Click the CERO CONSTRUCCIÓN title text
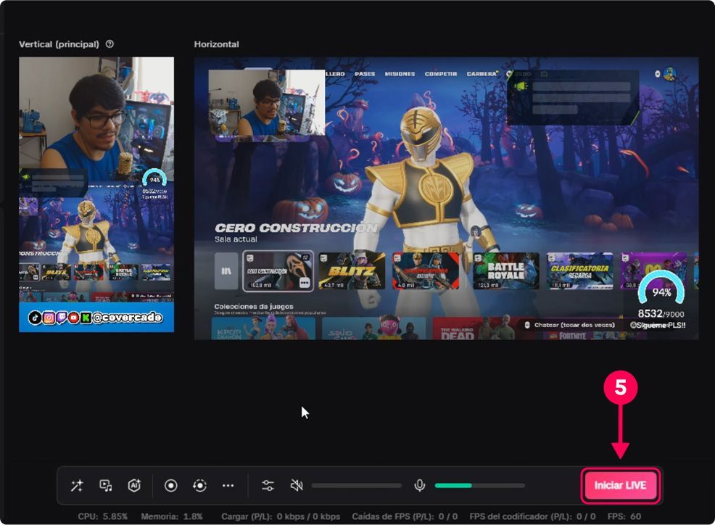The width and height of the screenshot is (715, 525). click(x=296, y=228)
